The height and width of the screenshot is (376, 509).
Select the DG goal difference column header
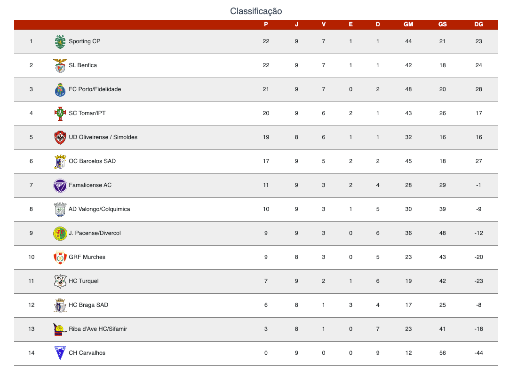pos(478,24)
